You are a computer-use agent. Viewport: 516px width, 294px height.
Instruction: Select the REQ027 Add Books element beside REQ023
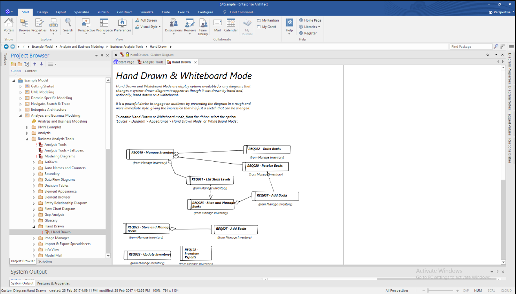(x=234, y=229)
